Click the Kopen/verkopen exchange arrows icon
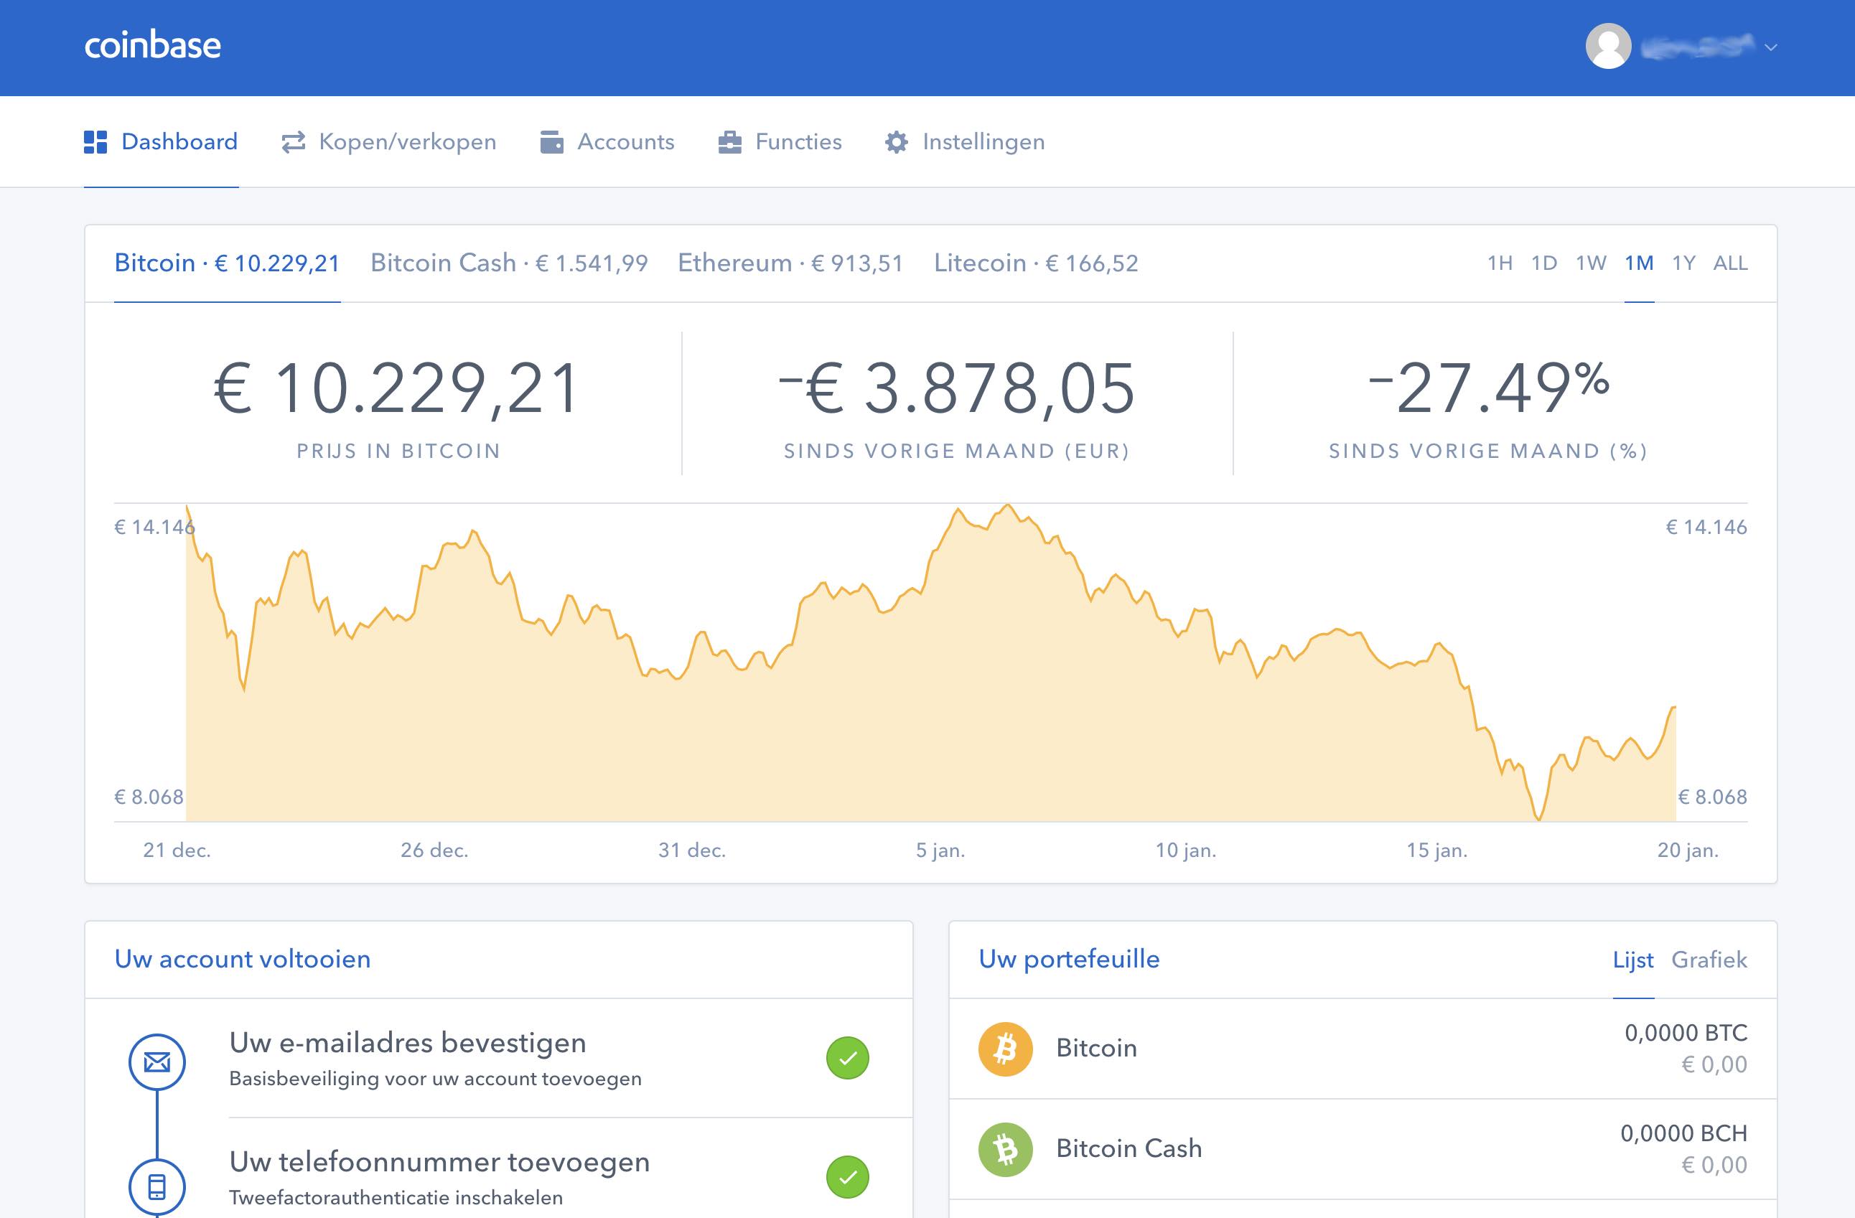 (x=293, y=142)
